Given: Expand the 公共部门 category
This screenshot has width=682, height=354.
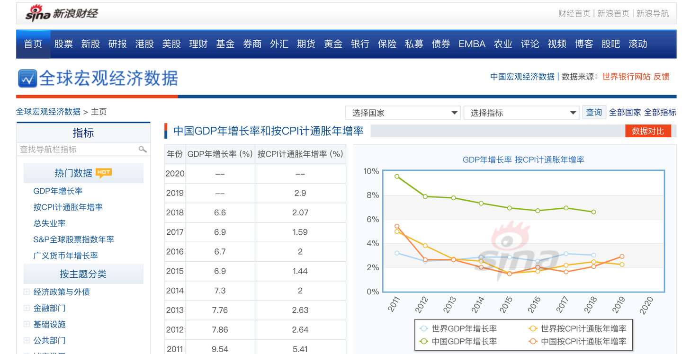Looking at the screenshot, I should [27, 340].
